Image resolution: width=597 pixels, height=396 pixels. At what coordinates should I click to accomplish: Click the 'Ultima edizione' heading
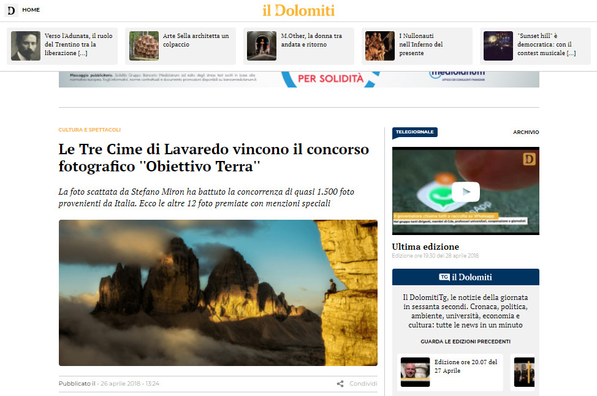click(425, 247)
